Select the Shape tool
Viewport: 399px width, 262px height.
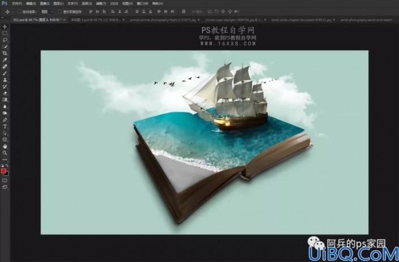(5, 140)
